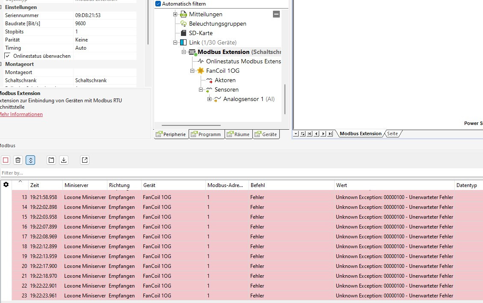This screenshot has height=303, width=483.
Task: Stop the Modbus monitor recording
Action: 6,160
